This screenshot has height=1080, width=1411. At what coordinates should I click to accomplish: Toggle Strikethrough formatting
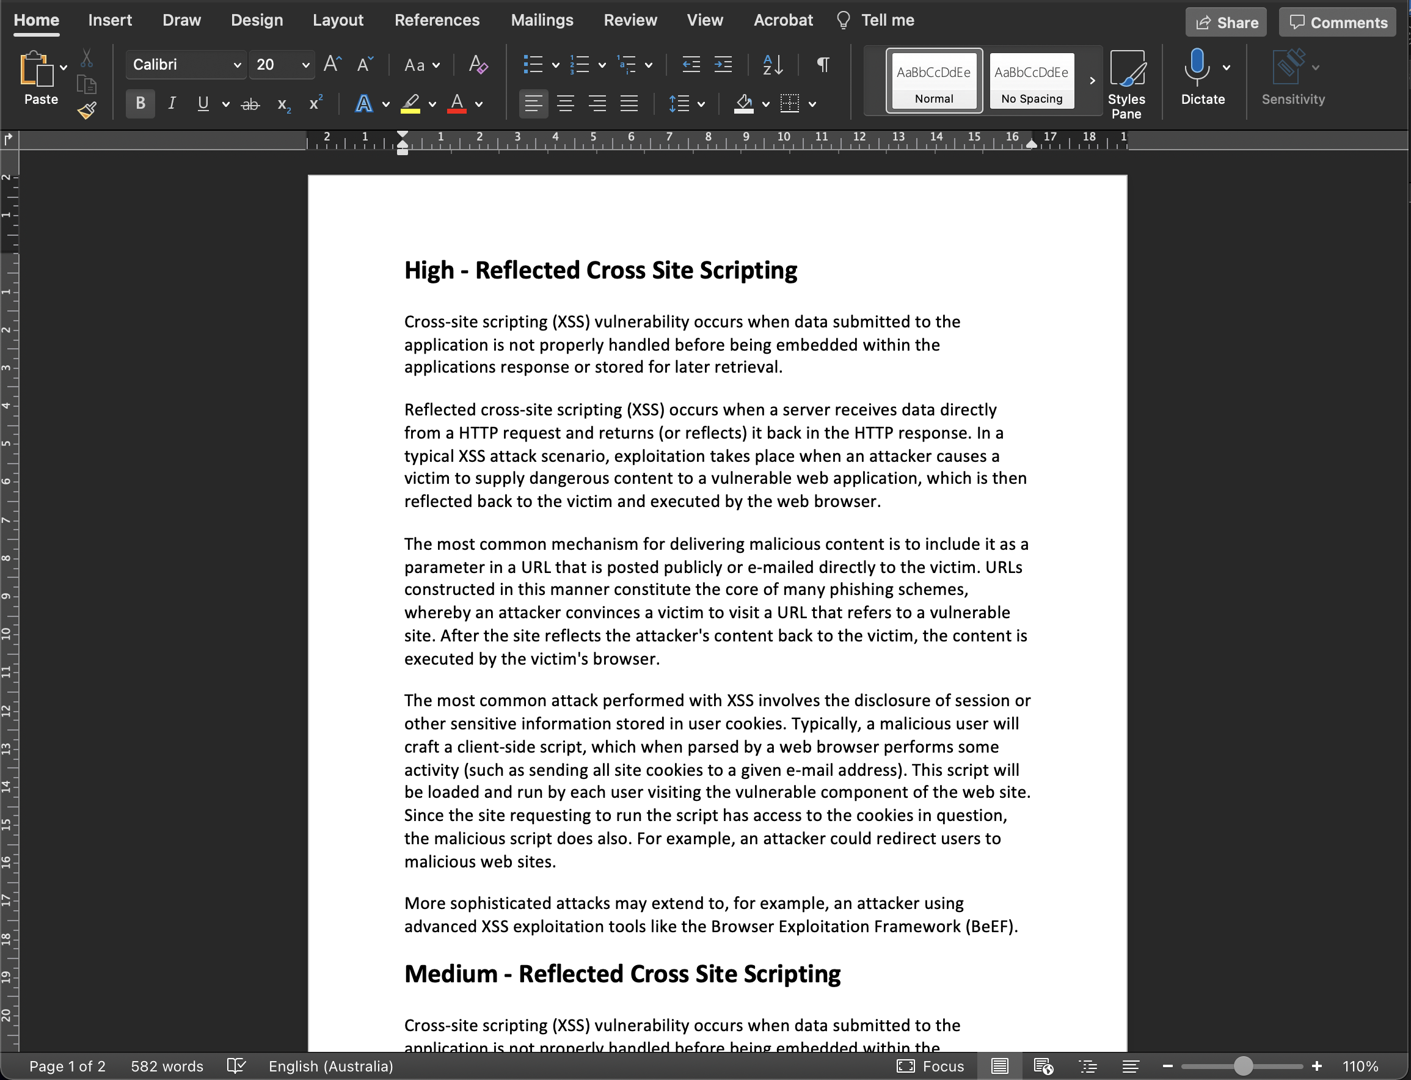pyautogui.click(x=250, y=103)
